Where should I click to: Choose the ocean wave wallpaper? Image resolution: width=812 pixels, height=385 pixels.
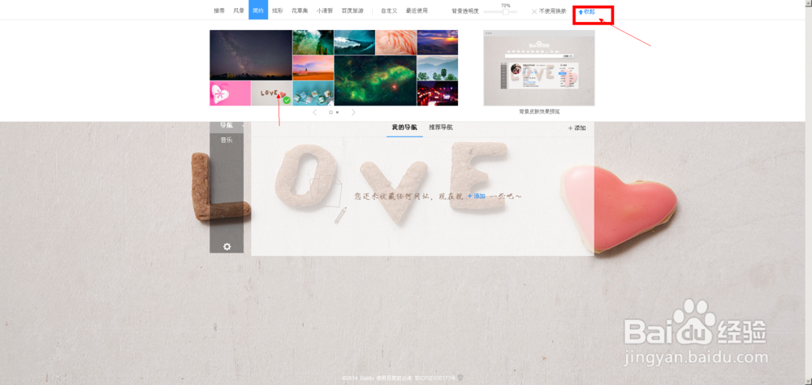[x=354, y=42]
